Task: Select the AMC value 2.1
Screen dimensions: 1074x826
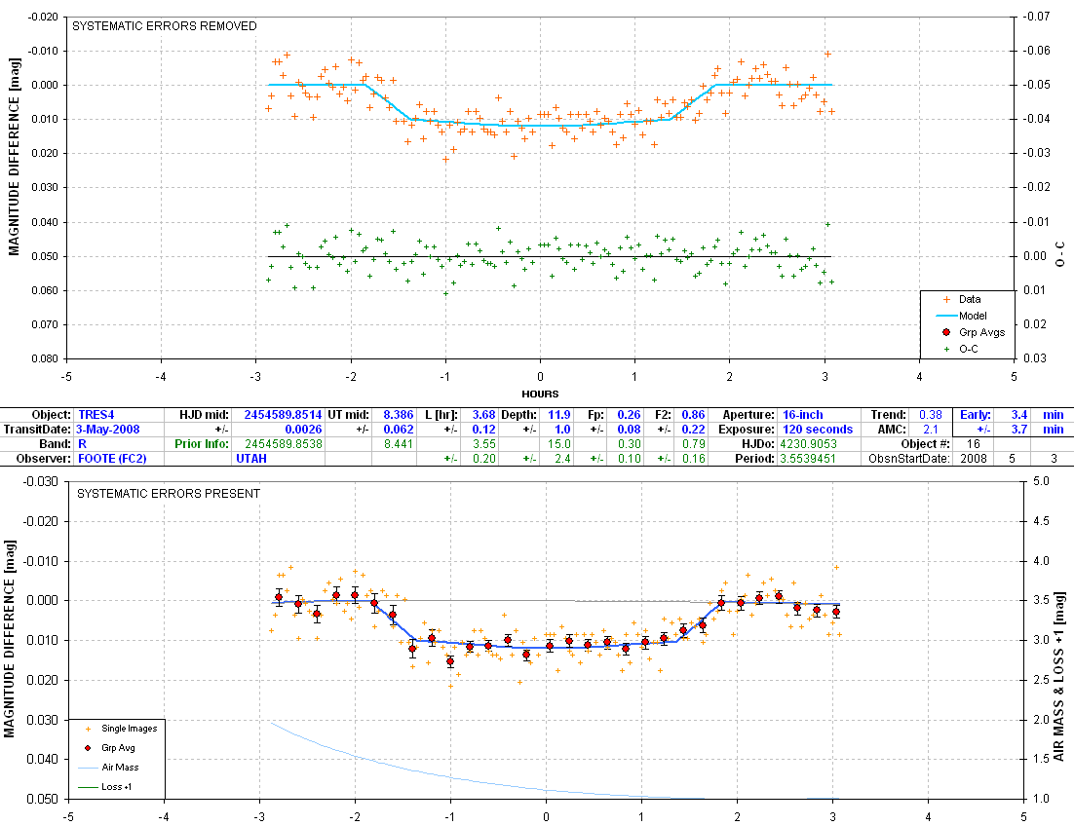Action: pyautogui.click(x=930, y=430)
